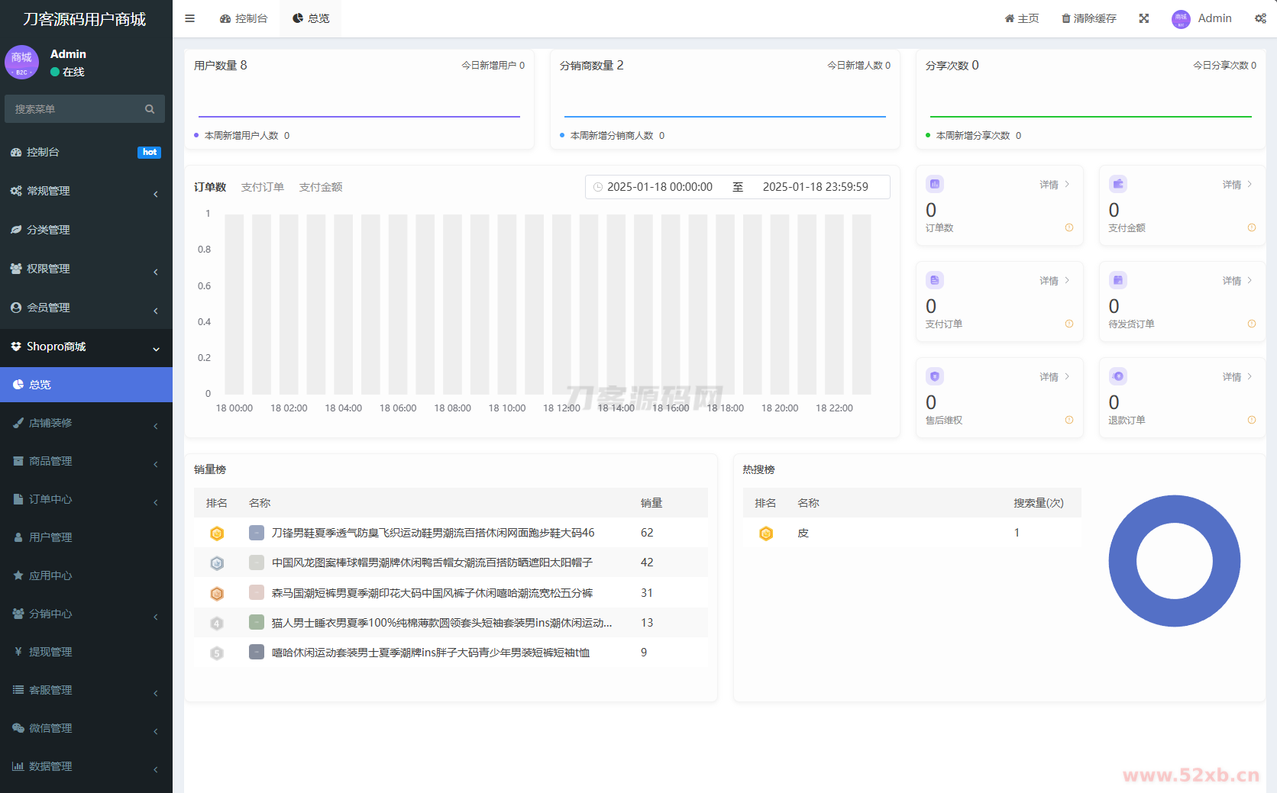Open 主页 link in the header

point(1022,18)
